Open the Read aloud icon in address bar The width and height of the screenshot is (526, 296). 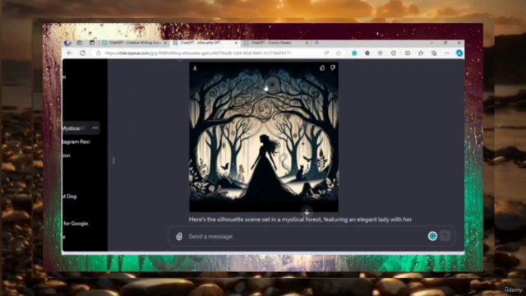point(327,53)
